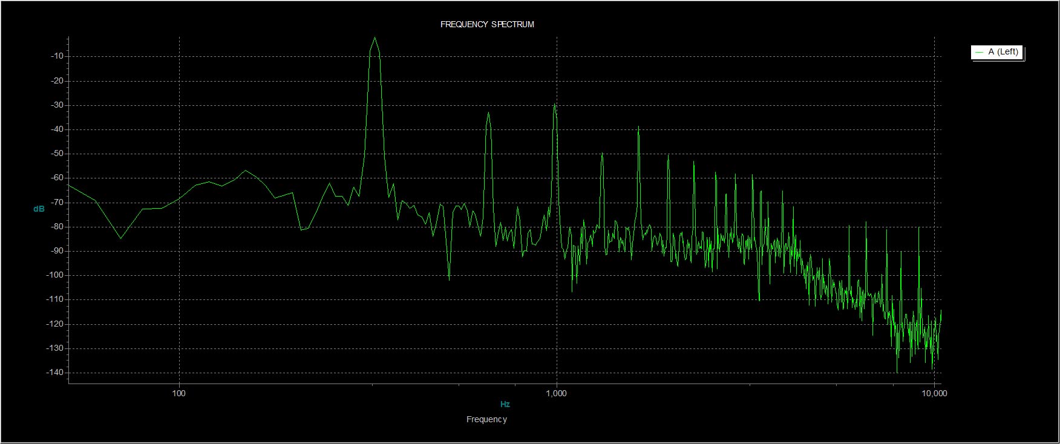Click the FREQUENCY SPECTRUM chart title
The height and width of the screenshot is (444, 1060).
pos(487,25)
